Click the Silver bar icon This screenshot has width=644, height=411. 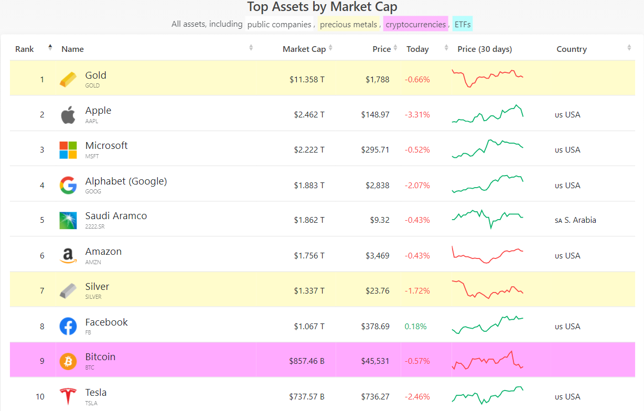pos(68,291)
